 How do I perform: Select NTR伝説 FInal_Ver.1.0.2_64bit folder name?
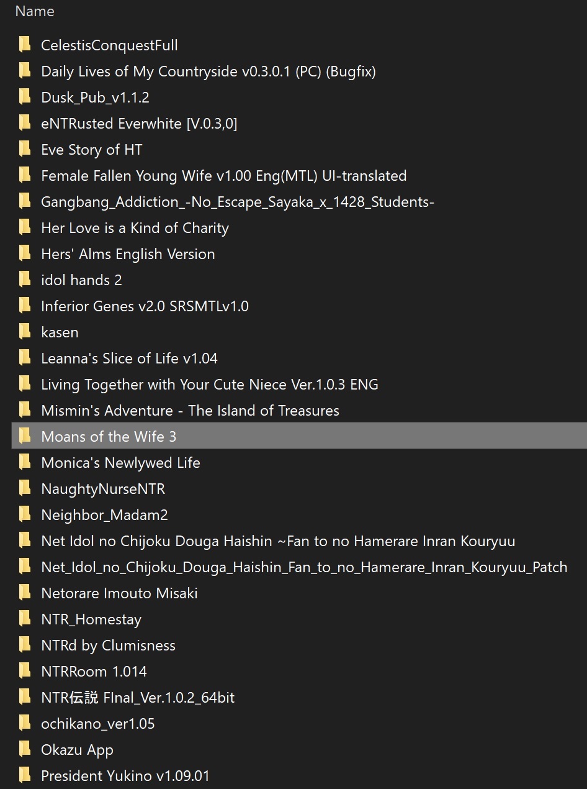[x=138, y=698]
